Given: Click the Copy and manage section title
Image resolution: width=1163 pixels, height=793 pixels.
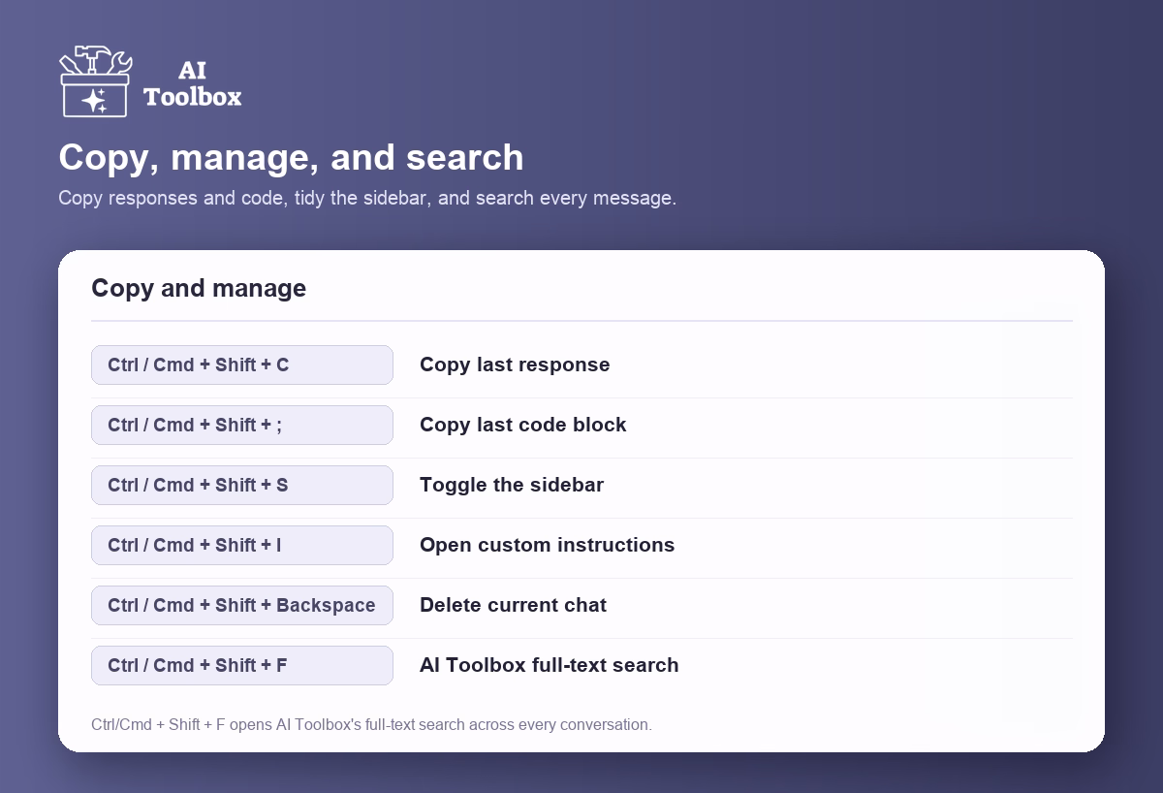Looking at the screenshot, I should click(x=199, y=288).
